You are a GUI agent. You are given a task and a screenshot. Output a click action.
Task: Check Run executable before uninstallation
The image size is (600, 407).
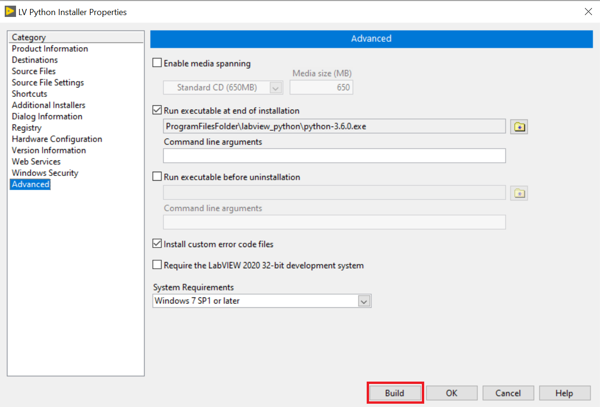pos(157,177)
